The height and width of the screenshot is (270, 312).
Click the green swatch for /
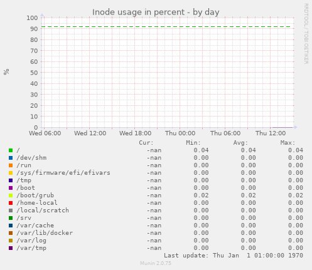point(11,150)
